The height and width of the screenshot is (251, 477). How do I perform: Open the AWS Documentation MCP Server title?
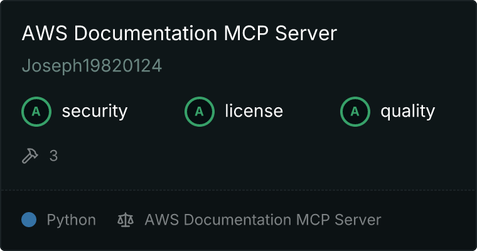pyautogui.click(x=179, y=34)
